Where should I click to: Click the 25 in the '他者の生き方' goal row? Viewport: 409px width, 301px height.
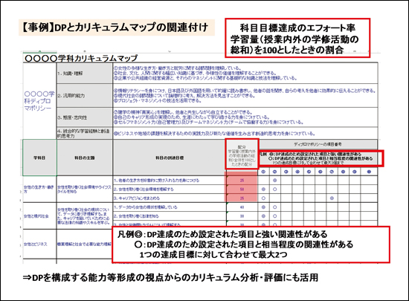[242, 181]
